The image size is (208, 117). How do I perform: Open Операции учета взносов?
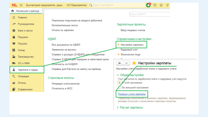[x=66, y=84]
